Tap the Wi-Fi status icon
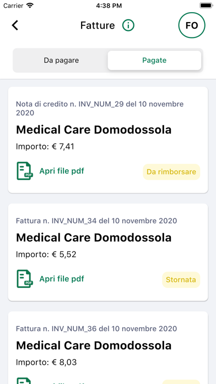The image size is (216, 384). (30, 6)
